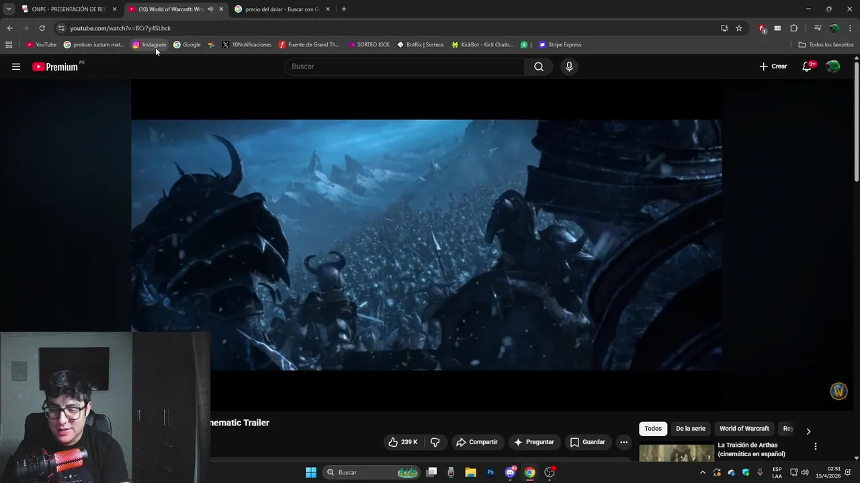Click the Chrome address bar URL

click(x=120, y=28)
